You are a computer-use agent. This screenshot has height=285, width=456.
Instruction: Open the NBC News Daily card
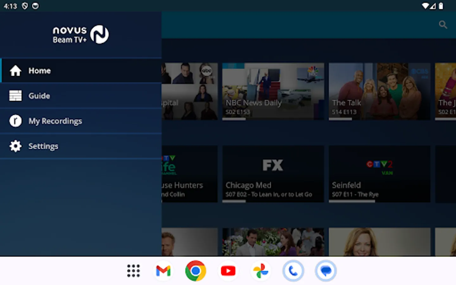click(273, 92)
